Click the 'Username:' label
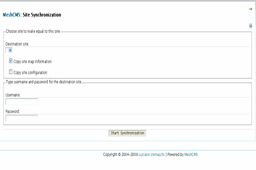 [x=13, y=95]
